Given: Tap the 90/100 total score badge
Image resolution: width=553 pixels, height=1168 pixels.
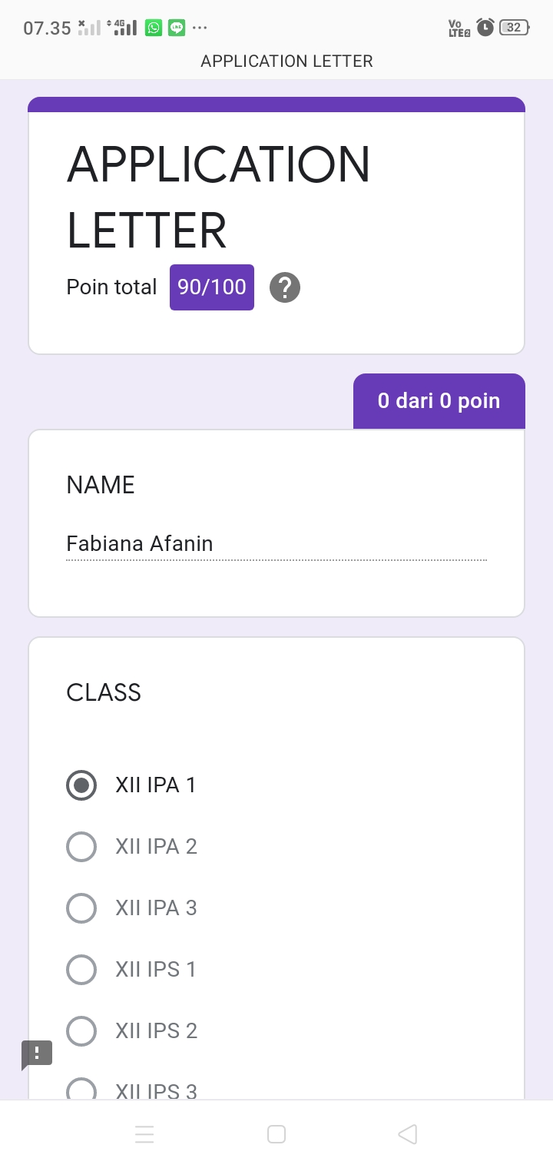Looking at the screenshot, I should [212, 287].
